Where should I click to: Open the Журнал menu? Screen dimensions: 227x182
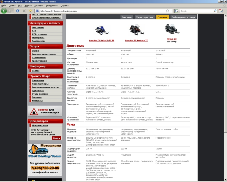point(28,6)
